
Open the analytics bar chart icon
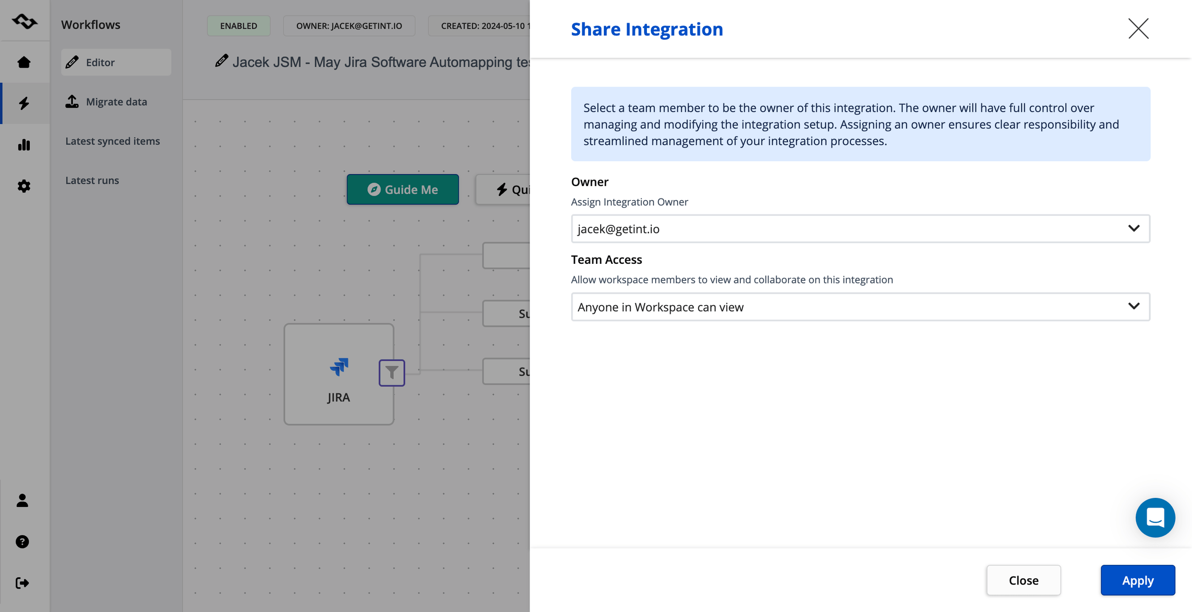[x=24, y=145]
